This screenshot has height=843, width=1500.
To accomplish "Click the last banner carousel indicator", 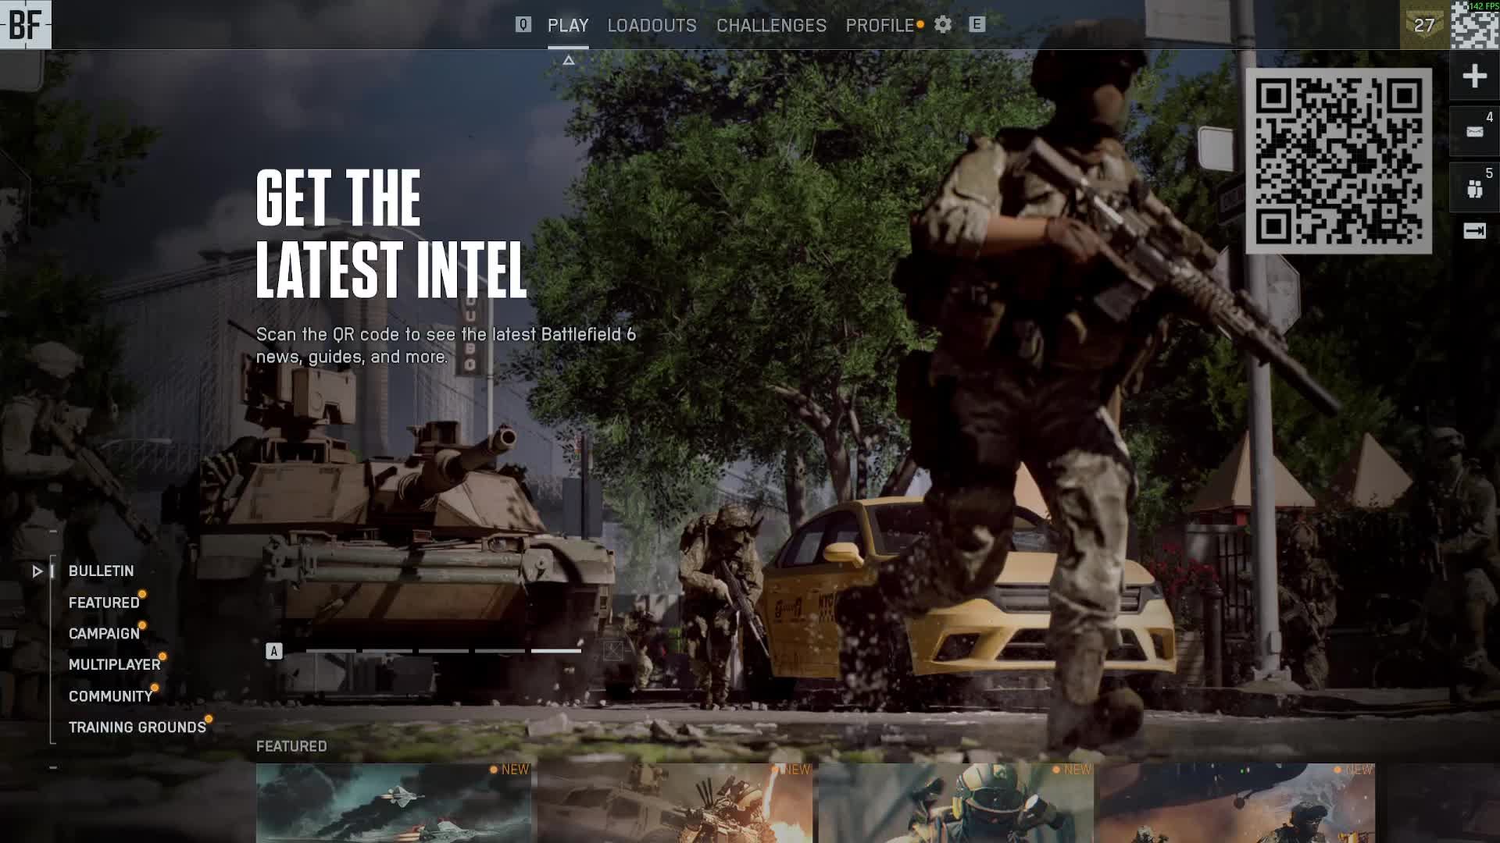I will 555,651.
